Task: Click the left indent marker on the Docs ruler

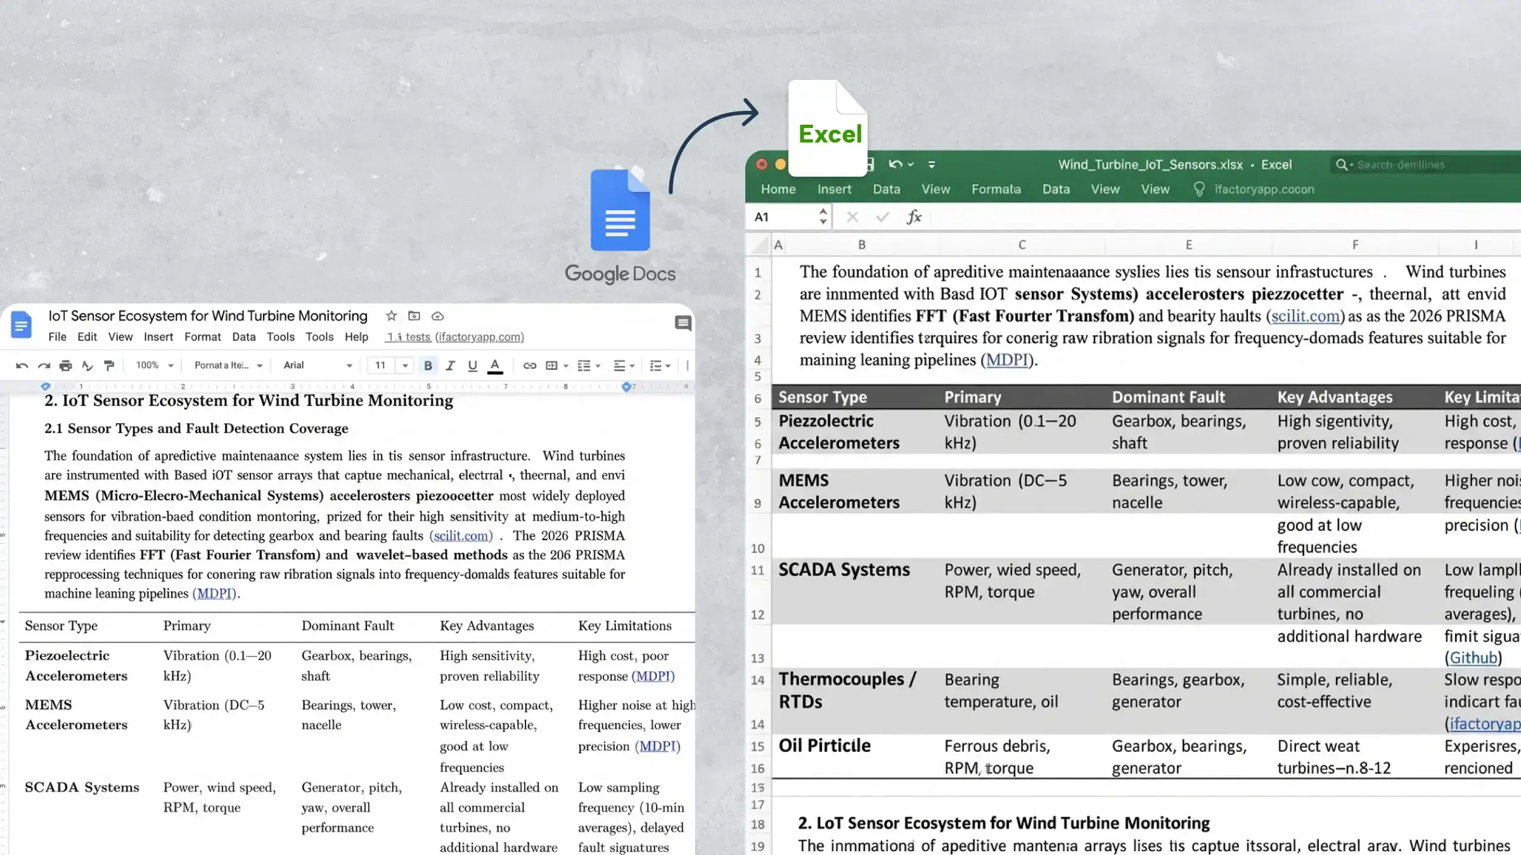Action: coord(45,386)
